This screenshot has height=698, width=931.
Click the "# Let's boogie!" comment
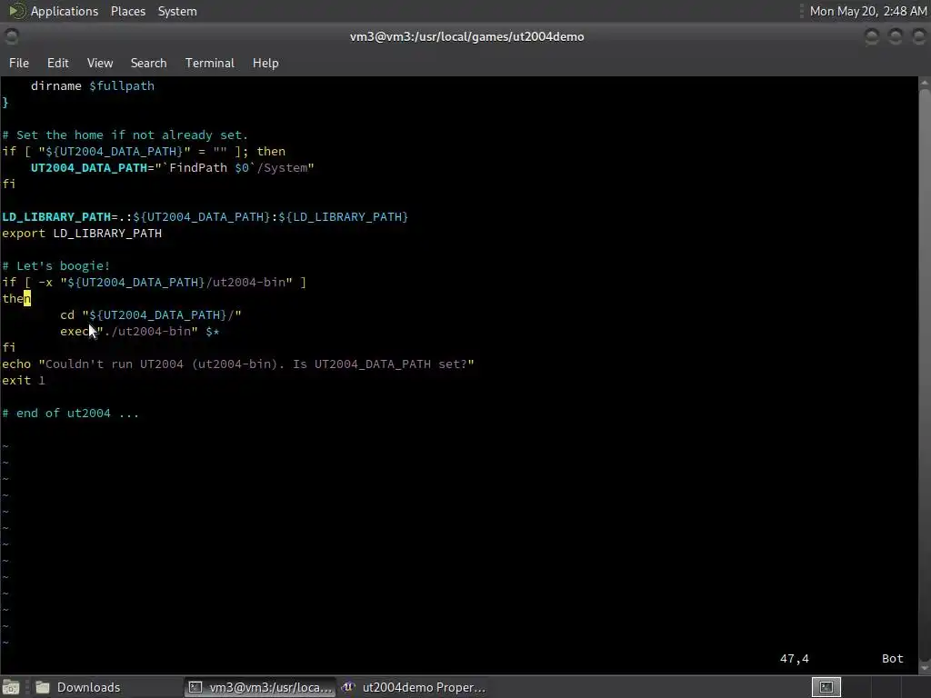click(x=55, y=266)
